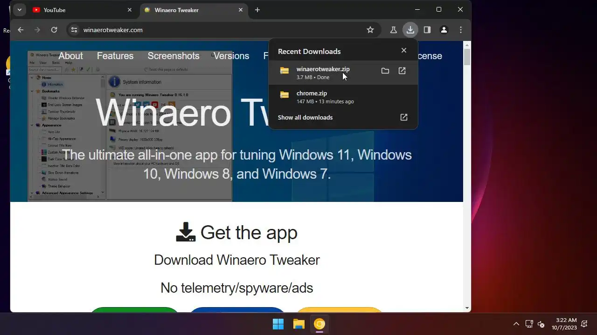Open the Windows Start menu
Screen dimensions: 597x335
pos(278,324)
